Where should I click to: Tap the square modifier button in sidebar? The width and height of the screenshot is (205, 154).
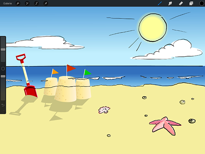pyautogui.click(x=3, y=69)
